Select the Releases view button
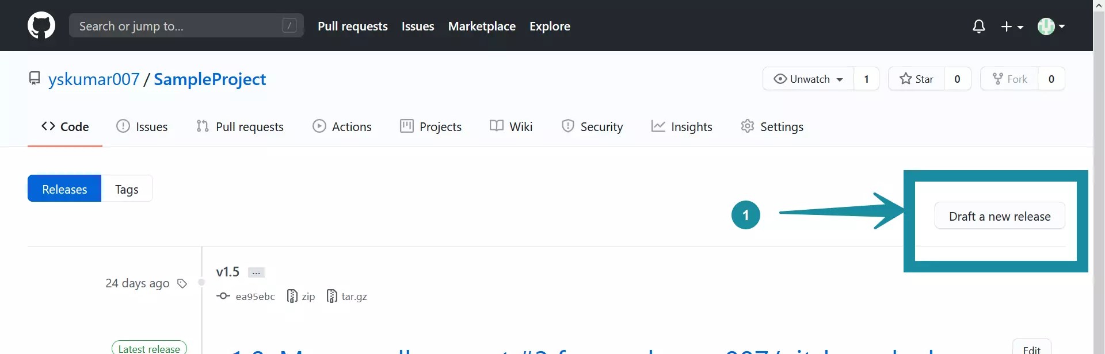 64,188
